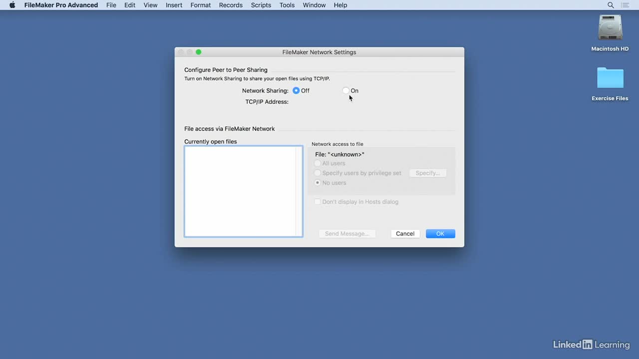
Task: Click the Send Message... button
Action: pyautogui.click(x=347, y=234)
